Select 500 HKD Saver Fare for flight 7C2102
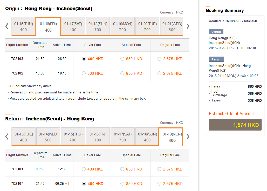The height and width of the screenshot is (191, 267). [x=84, y=73]
